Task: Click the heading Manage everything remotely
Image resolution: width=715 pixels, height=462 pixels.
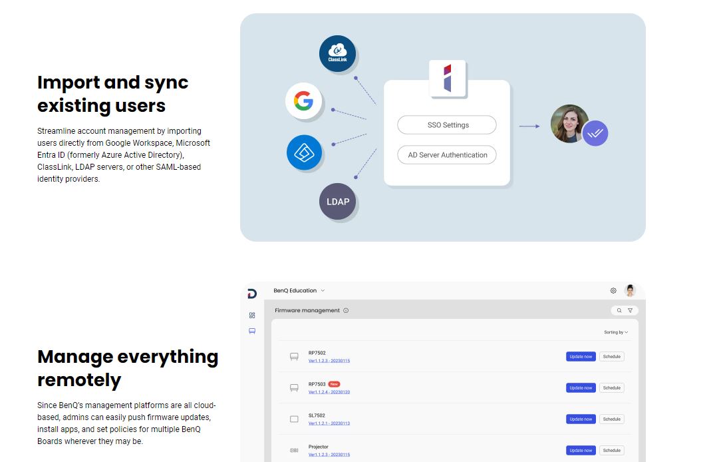Action: click(x=128, y=368)
